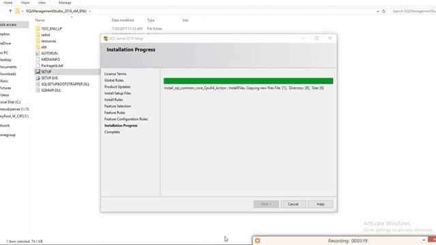This screenshot has height=245, width=436.
Task: Open the Manage ribbon tab
Action: pyautogui.click(x=65, y=3)
